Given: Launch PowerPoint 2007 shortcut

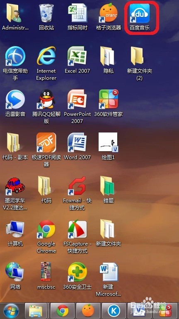Looking at the screenshot, I should pos(77,100).
